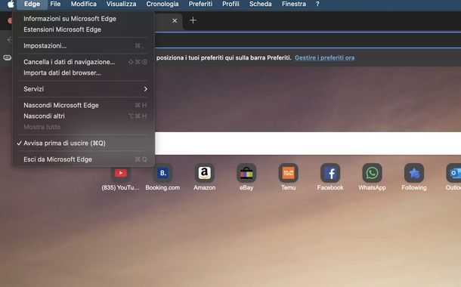Select Esci da Microsoft Edge

click(83, 159)
